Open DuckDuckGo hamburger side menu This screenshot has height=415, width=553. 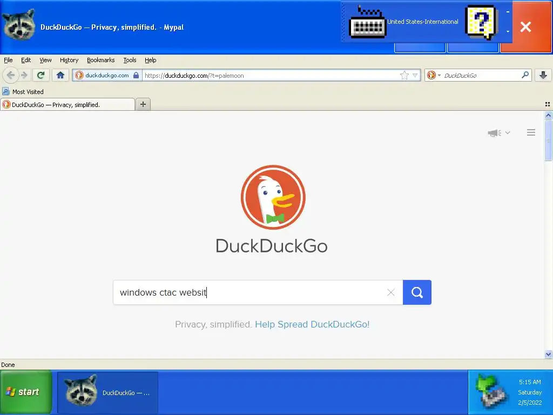531,132
